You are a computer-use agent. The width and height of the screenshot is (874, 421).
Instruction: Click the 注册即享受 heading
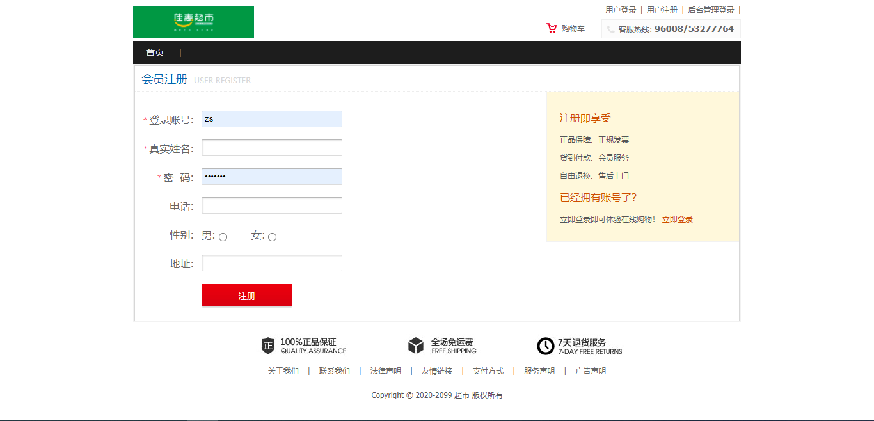point(585,118)
